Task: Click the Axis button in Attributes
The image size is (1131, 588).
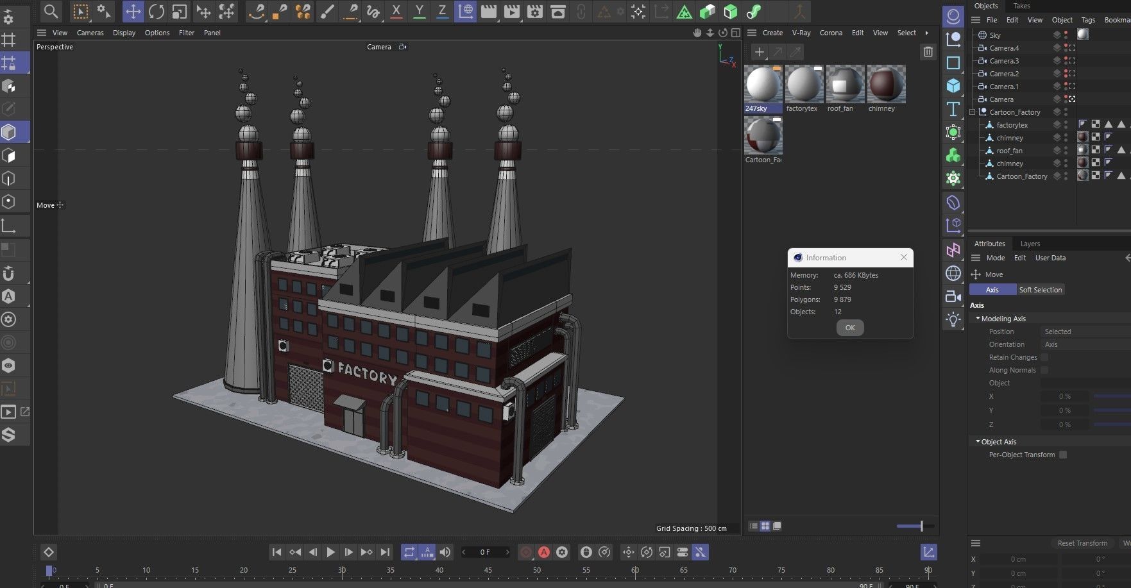Action: pos(992,290)
